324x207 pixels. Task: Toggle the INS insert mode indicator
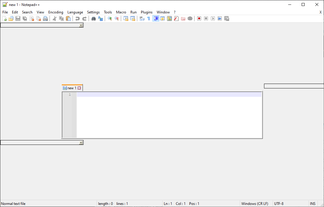(313, 204)
